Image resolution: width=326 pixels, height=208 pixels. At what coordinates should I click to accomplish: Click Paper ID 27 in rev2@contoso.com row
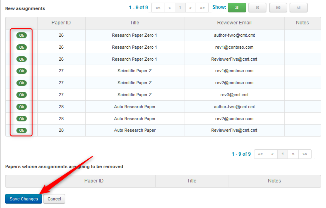(x=61, y=83)
